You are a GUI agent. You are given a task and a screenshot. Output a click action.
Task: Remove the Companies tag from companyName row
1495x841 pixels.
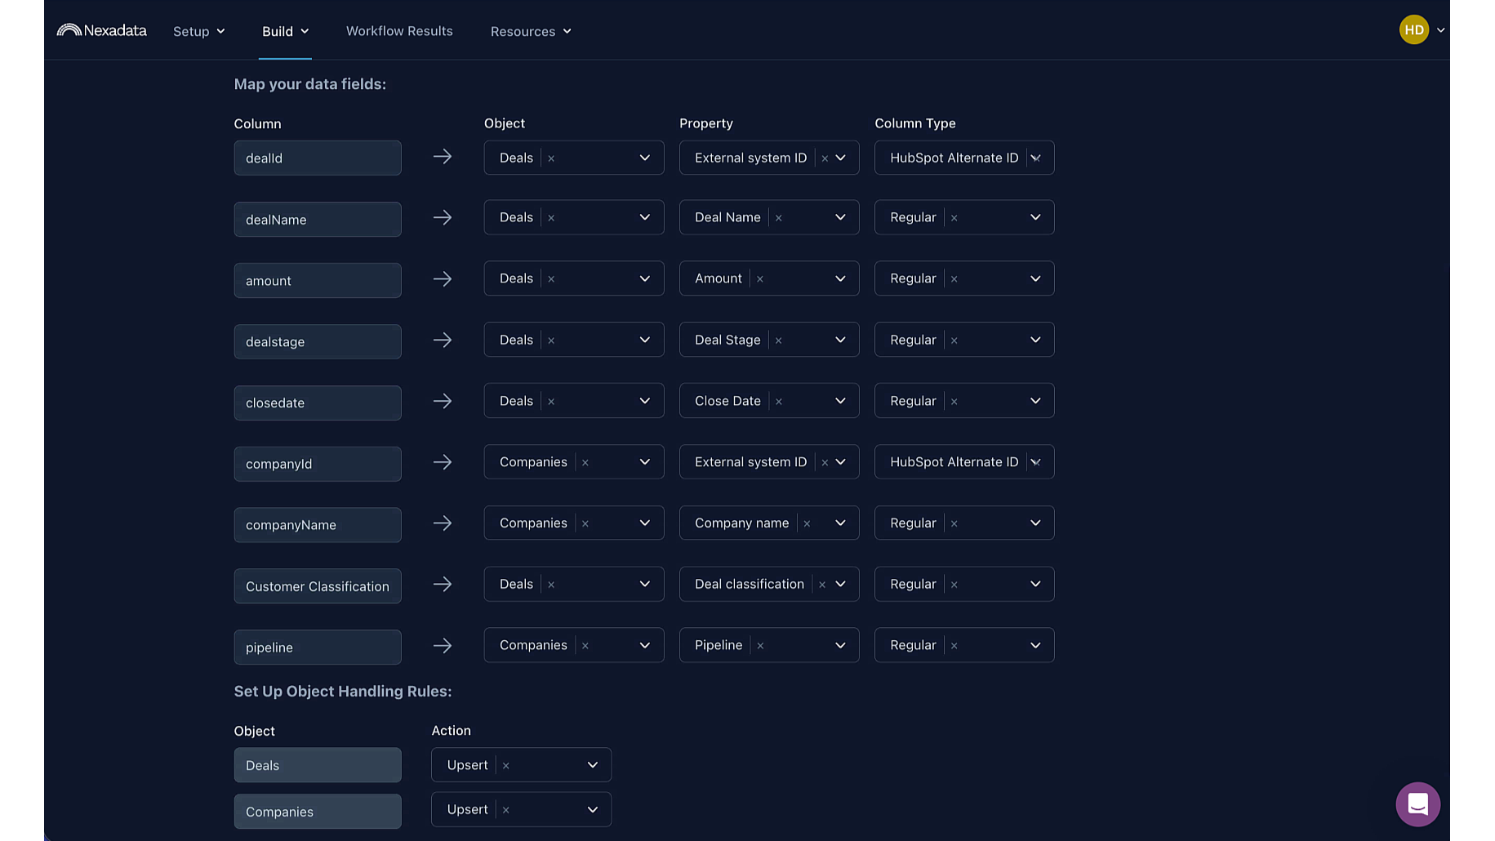click(585, 523)
